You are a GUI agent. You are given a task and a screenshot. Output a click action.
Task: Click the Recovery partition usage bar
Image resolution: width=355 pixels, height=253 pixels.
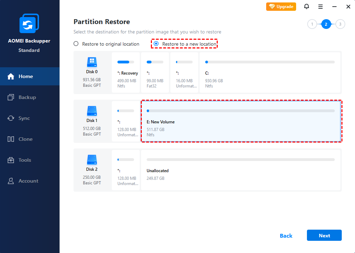tap(126, 62)
